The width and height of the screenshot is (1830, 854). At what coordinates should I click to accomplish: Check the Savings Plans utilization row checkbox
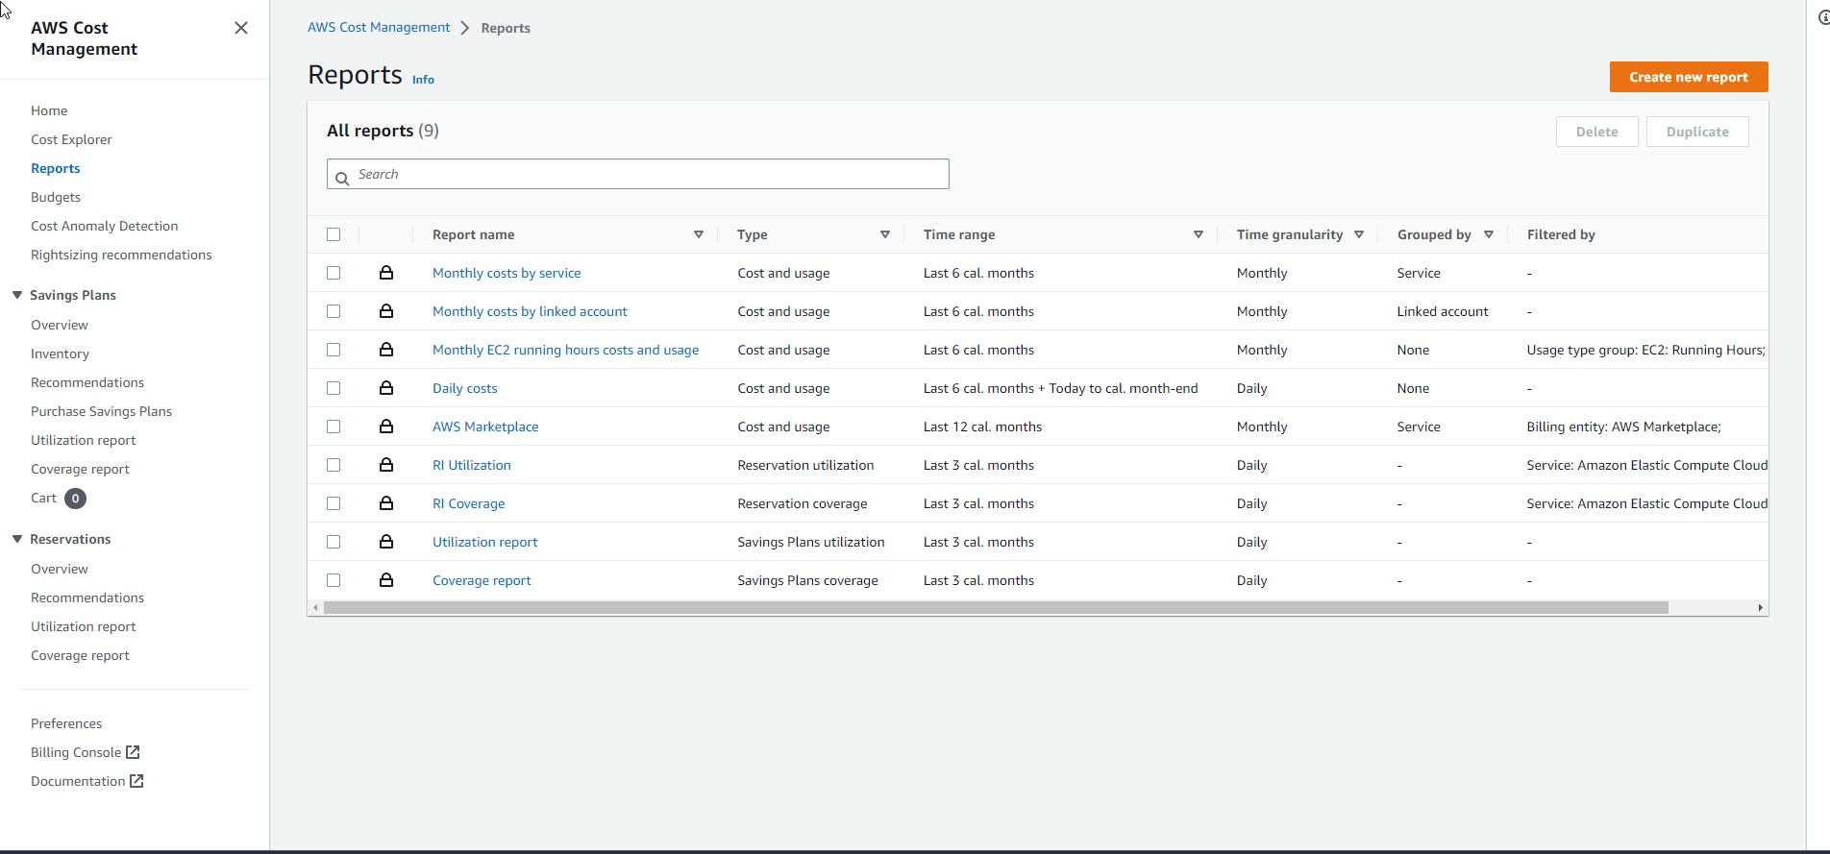tap(334, 542)
